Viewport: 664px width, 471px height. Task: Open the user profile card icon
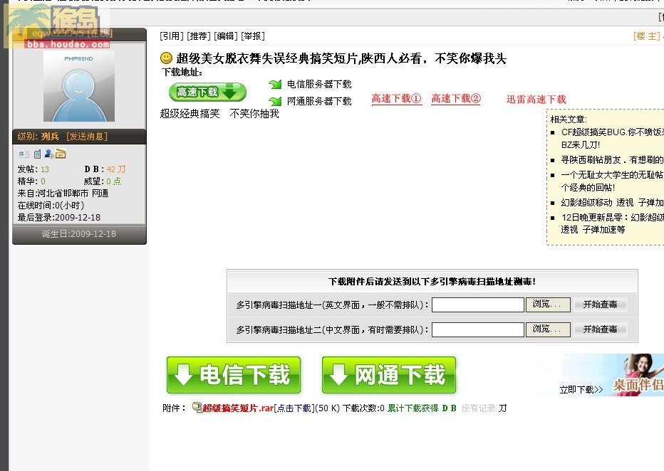click(24, 154)
